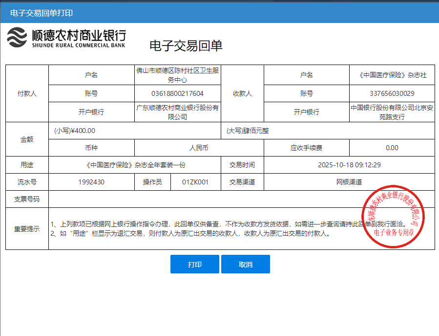Click the Shunde Bank wave logo icon
The width and height of the screenshot is (439, 336).
pos(17,38)
